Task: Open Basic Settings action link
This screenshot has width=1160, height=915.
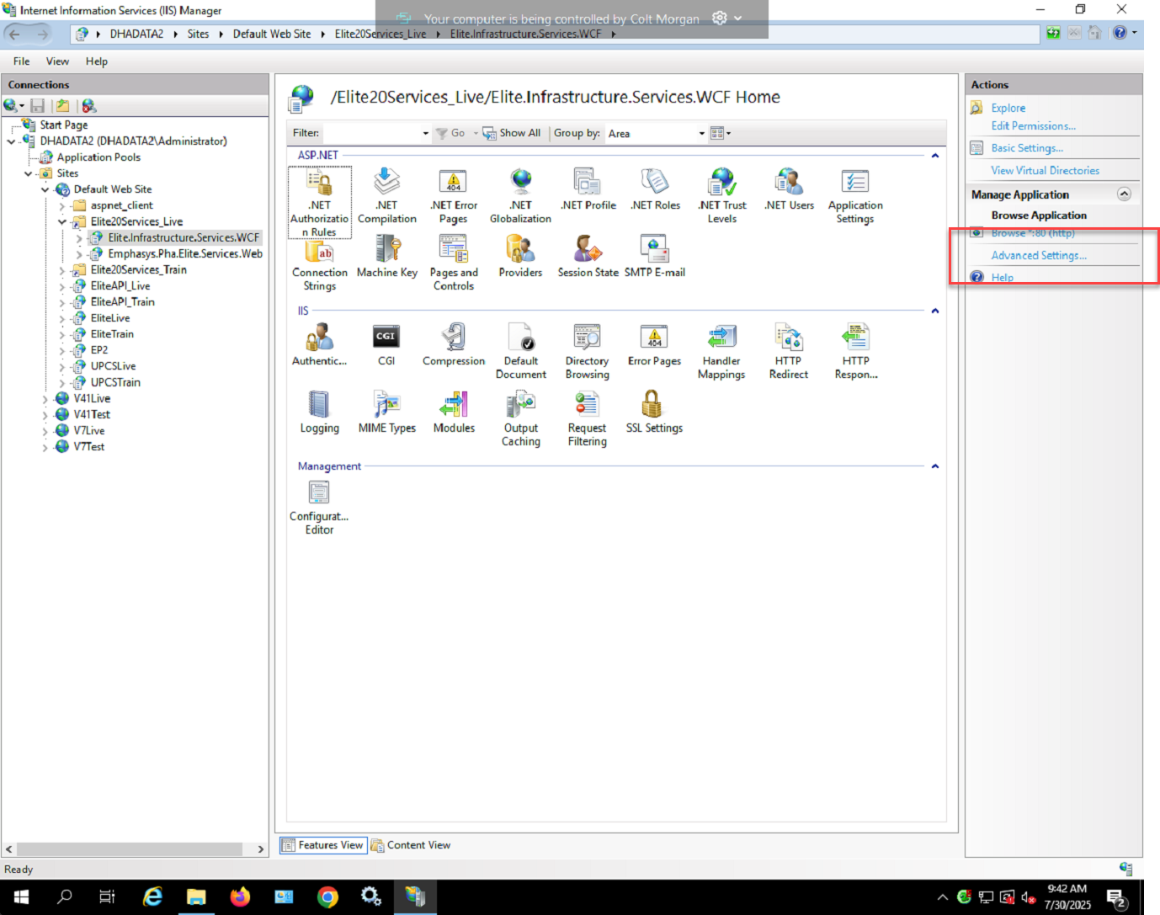Action: (1027, 148)
